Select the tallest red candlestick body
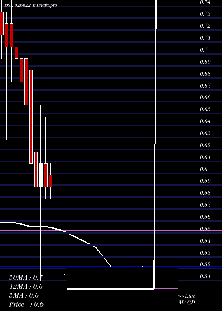This screenshot has width=222, height=311. [31, 117]
